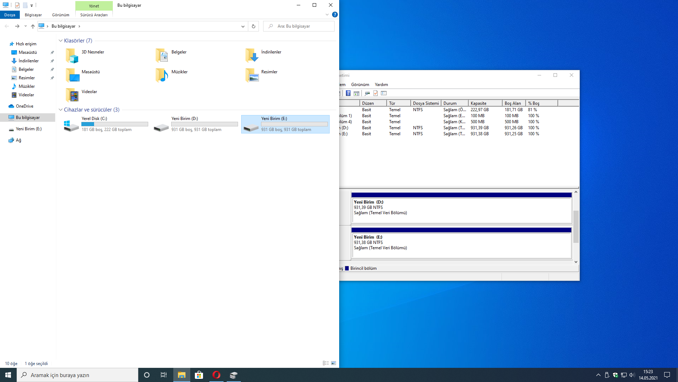Open Windows Security from the system tray
The image size is (678, 382).
615,375
